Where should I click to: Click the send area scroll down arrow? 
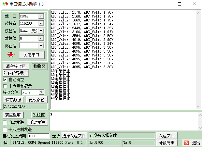[x=200, y=128]
